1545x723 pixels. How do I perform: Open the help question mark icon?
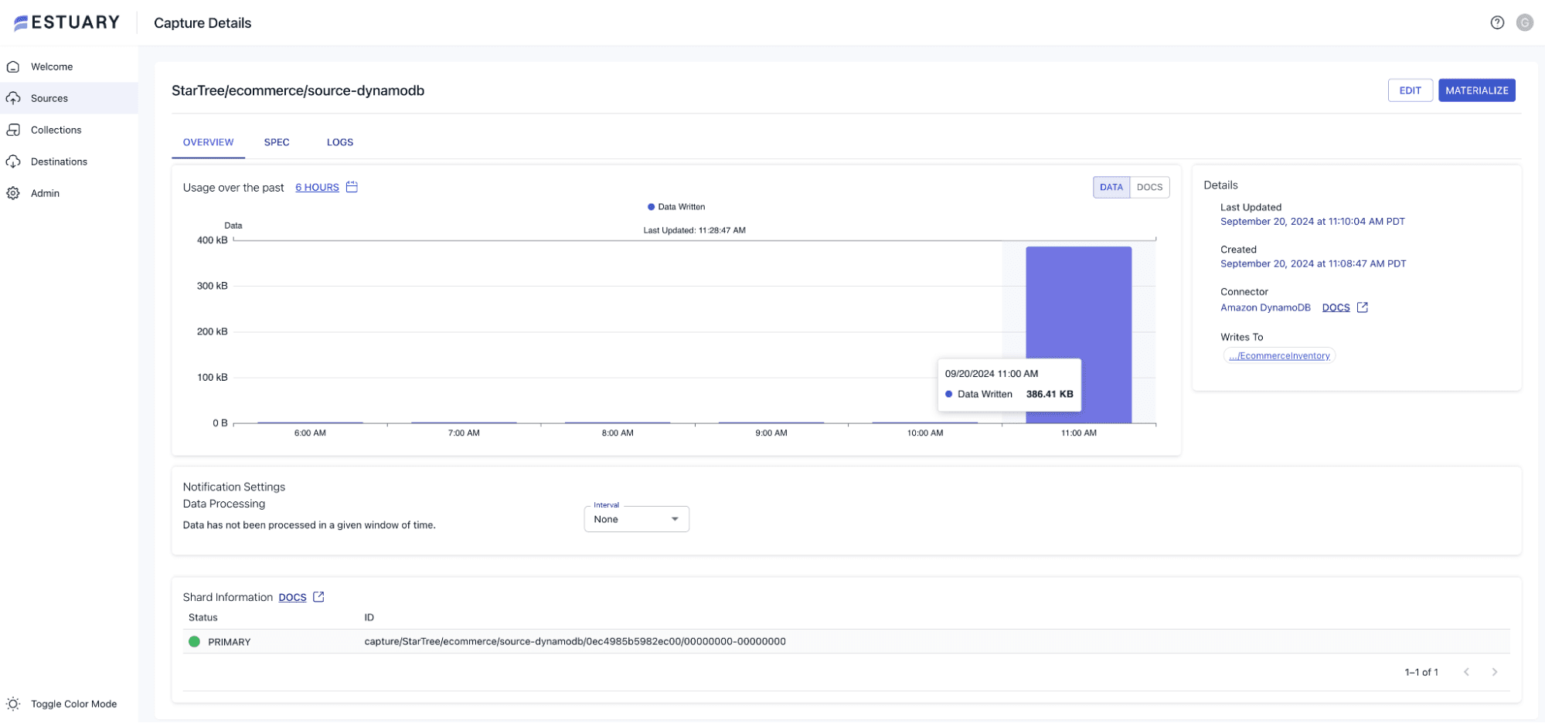point(1498,22)
